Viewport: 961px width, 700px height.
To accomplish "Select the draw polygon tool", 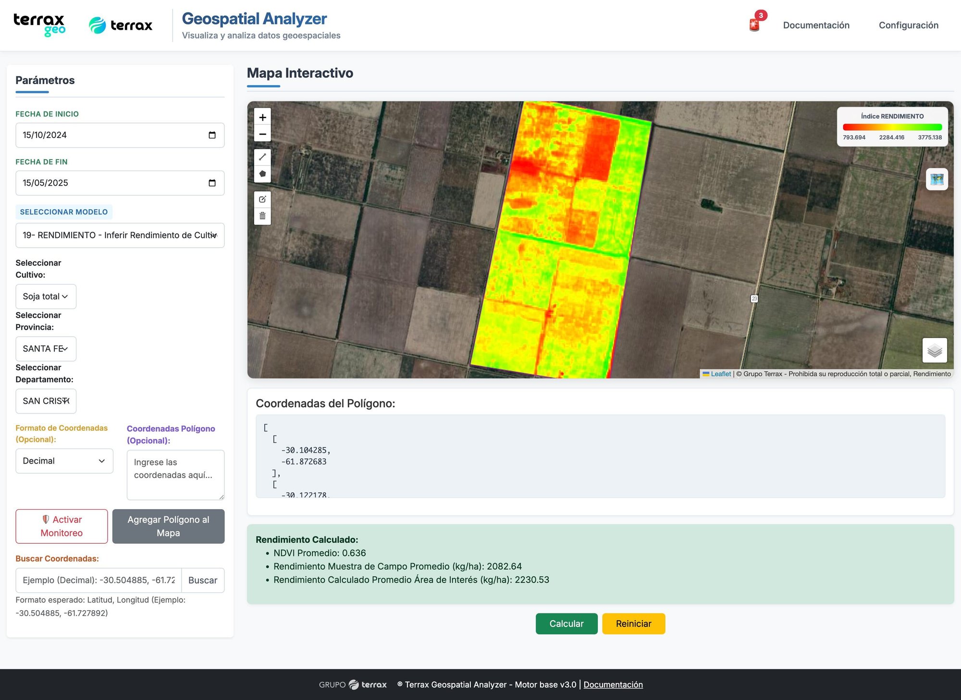I will pyautogui.click(x=262, y=174).
